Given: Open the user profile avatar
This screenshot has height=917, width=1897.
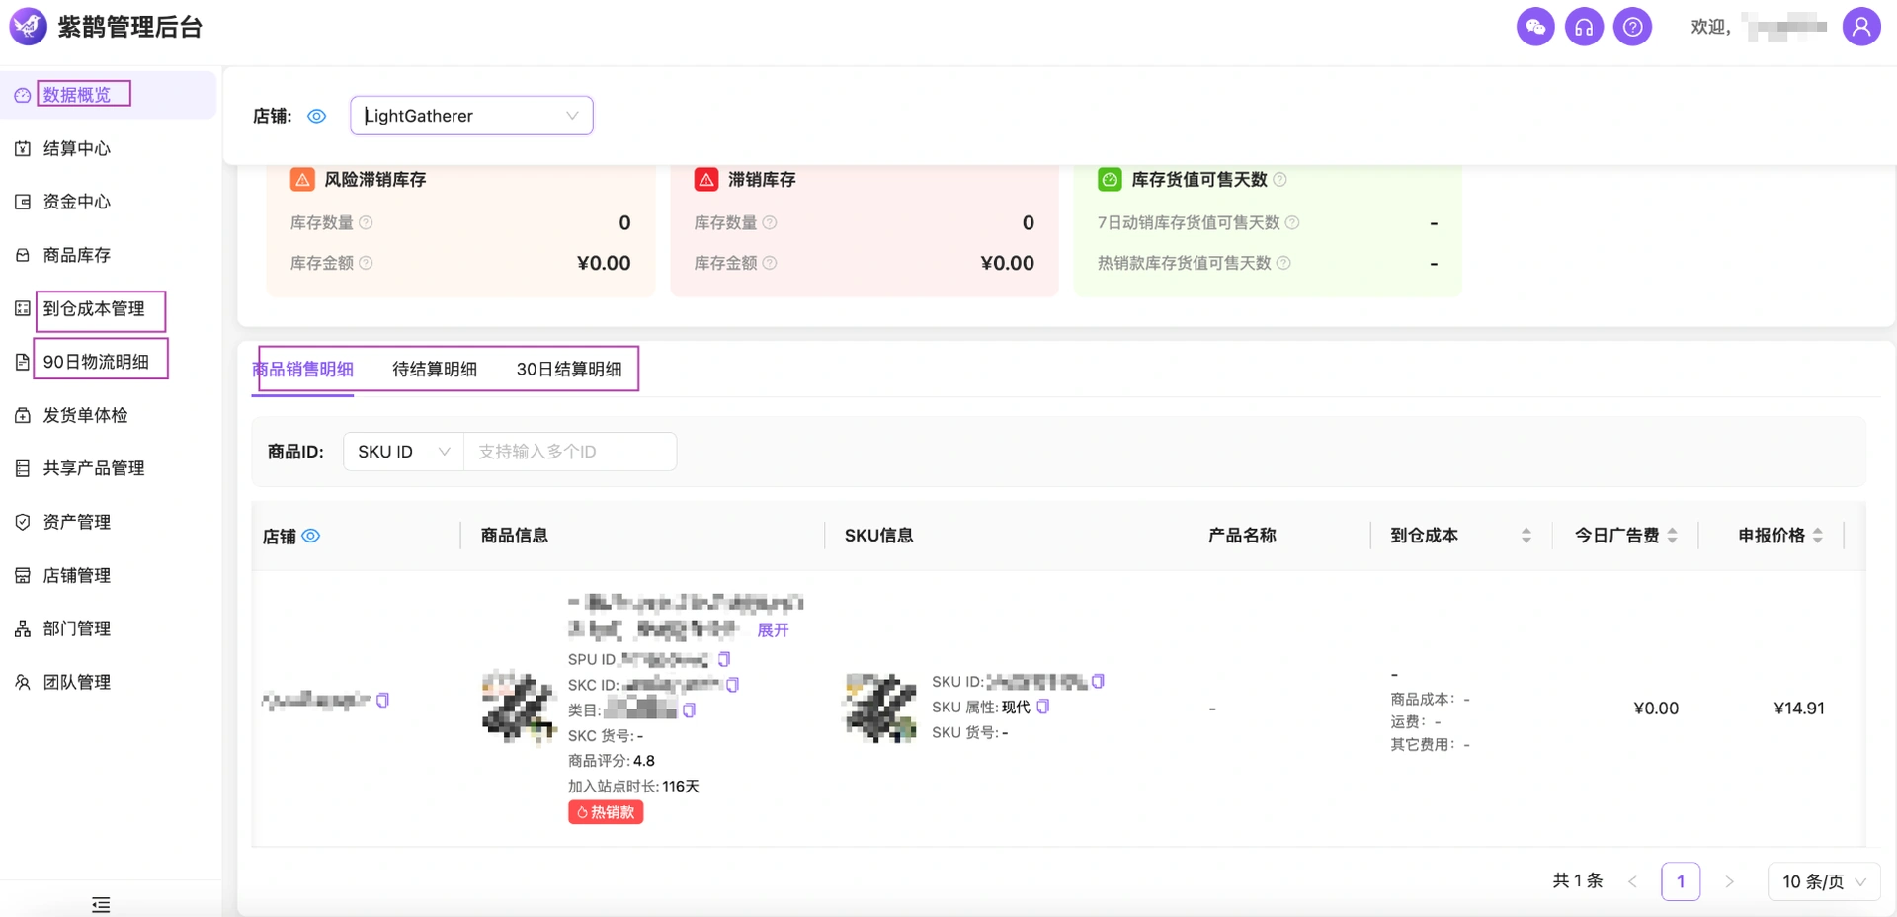Looking at the screenshot, I should click(x=1860, y=27).
